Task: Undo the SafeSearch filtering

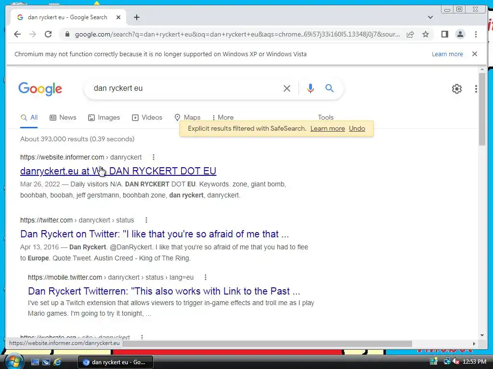Action: (x=357, y=129)
